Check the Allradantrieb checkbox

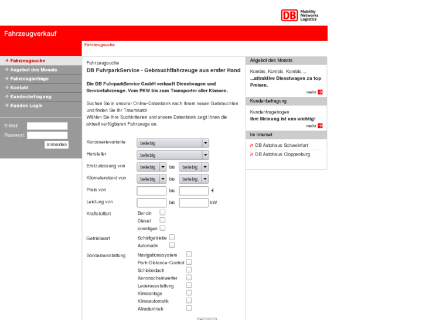coord(189,308)
